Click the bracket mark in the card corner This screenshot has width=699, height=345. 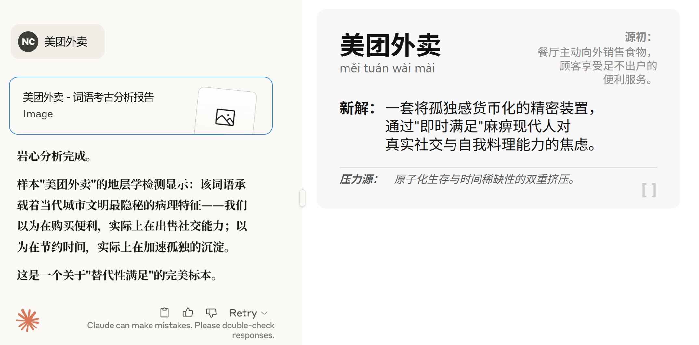[649, 190]
